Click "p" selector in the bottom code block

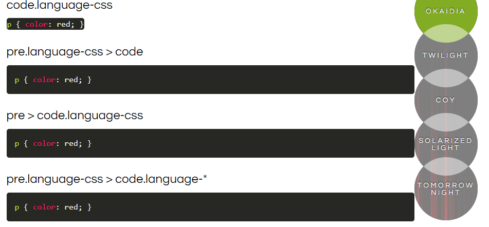coord(16,207)
